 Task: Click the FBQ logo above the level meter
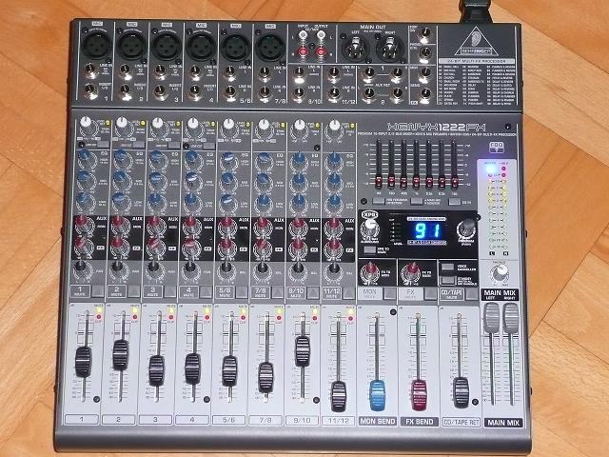(x=496, y=148)
